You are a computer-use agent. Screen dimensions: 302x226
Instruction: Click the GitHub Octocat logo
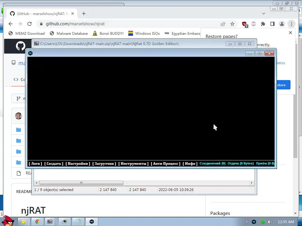pos(20,46)
